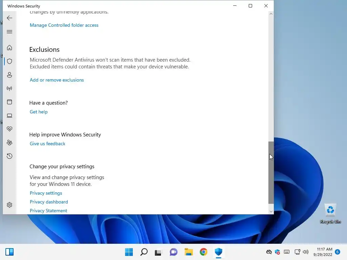Open touch keyboard tray icon
The height and width of the screenshot is (260, 347).
(287, 252)
